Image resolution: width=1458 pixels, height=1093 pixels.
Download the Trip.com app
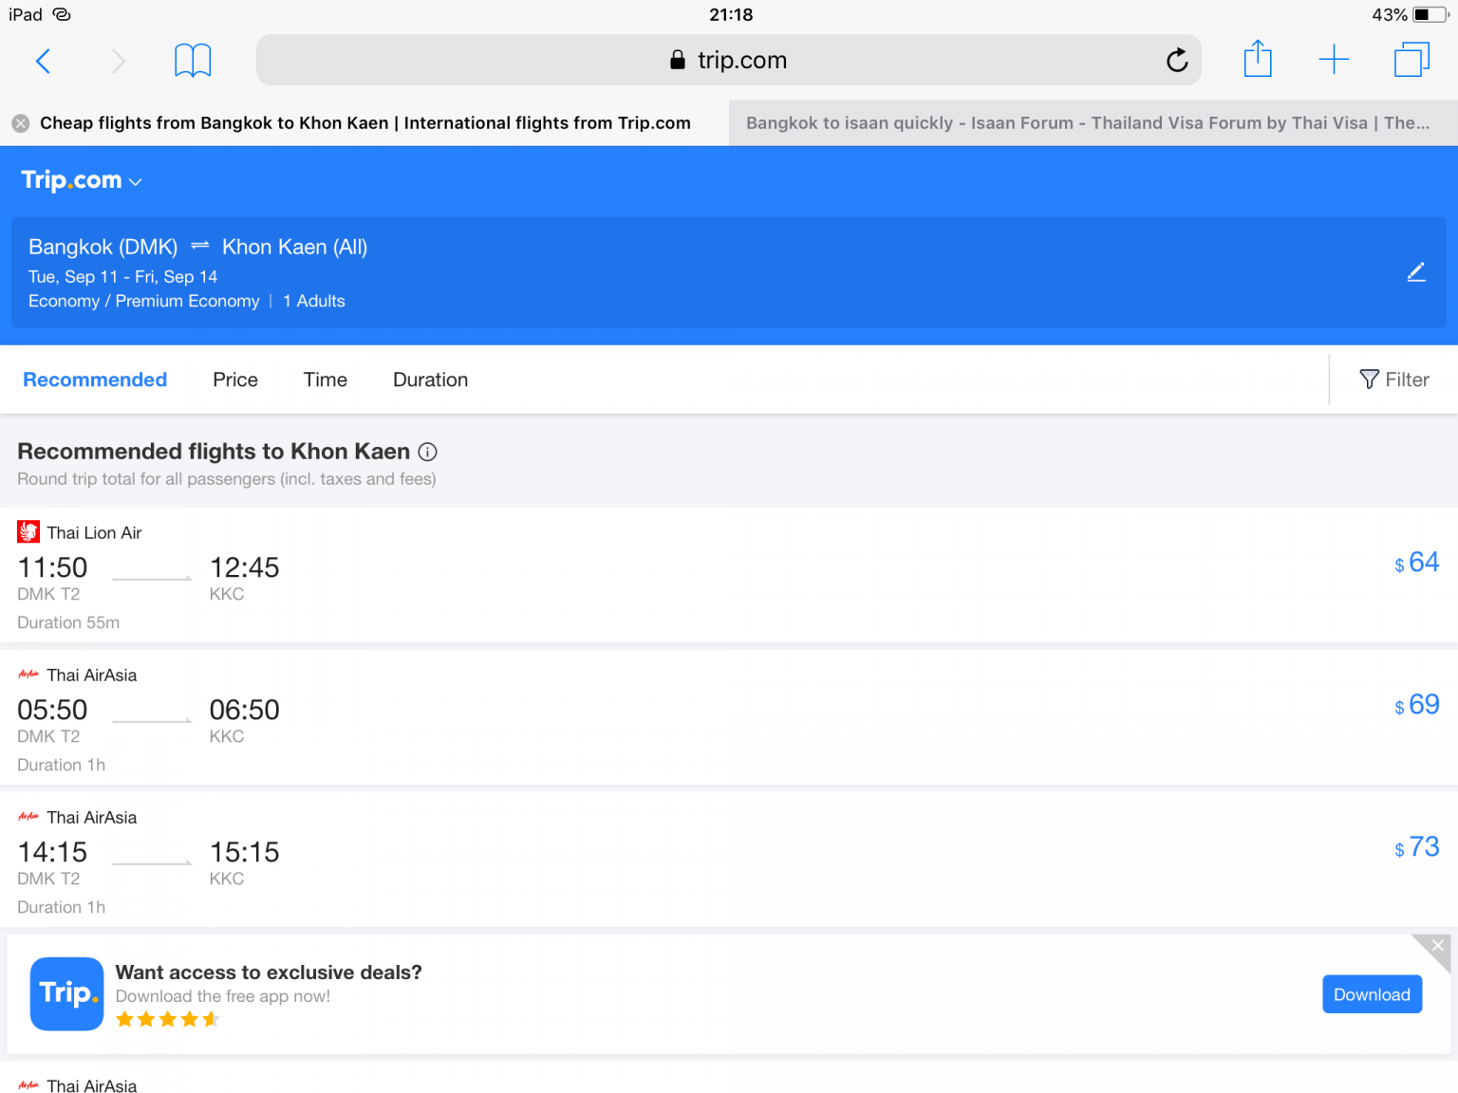pos(1373,994)
